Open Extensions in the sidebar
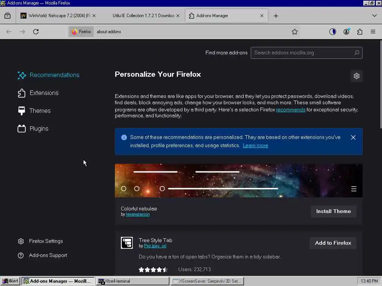This screenshot has height=286, width=382. click(x=38, y=93)
